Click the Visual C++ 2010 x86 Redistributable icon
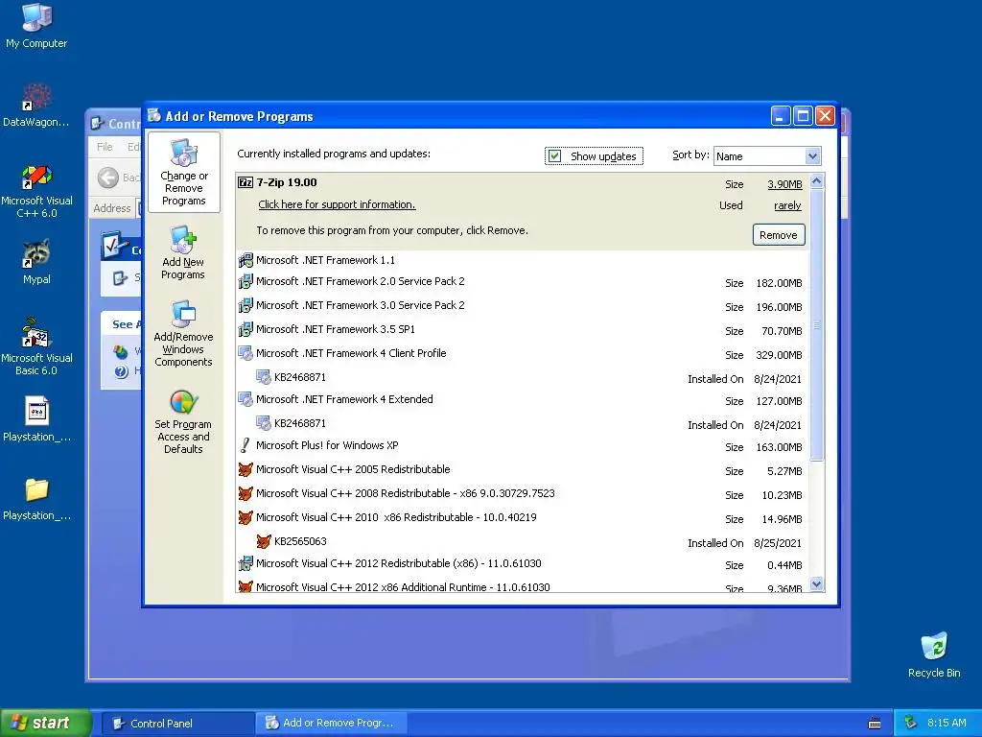Screen dimensions: 982x737 [245, 517]
